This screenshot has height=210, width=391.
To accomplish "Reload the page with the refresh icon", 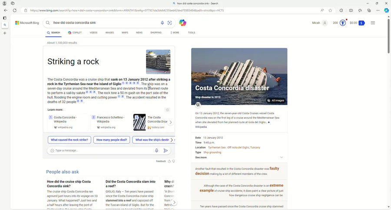I will (15, 10).
